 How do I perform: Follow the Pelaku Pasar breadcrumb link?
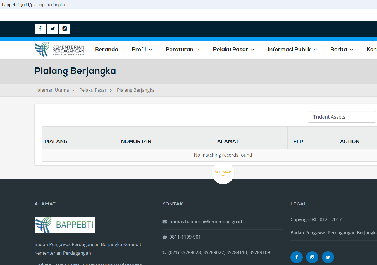click(93, 90)
